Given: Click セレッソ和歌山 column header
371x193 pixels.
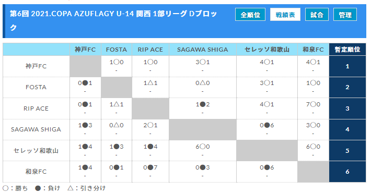Looking at the screenshot, I should pos(266,50).
